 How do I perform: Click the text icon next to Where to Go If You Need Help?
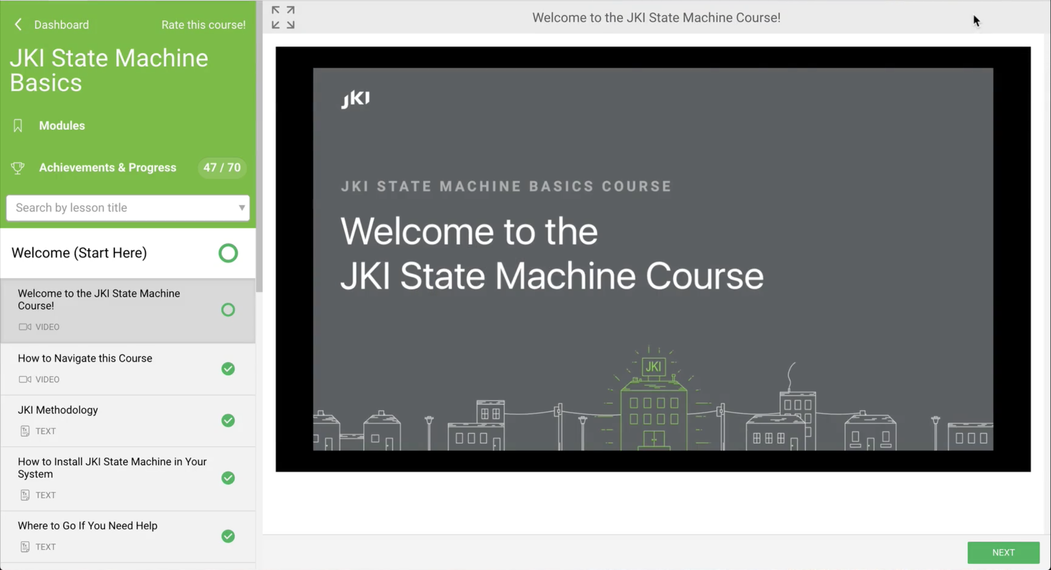(x=24, y=546)
